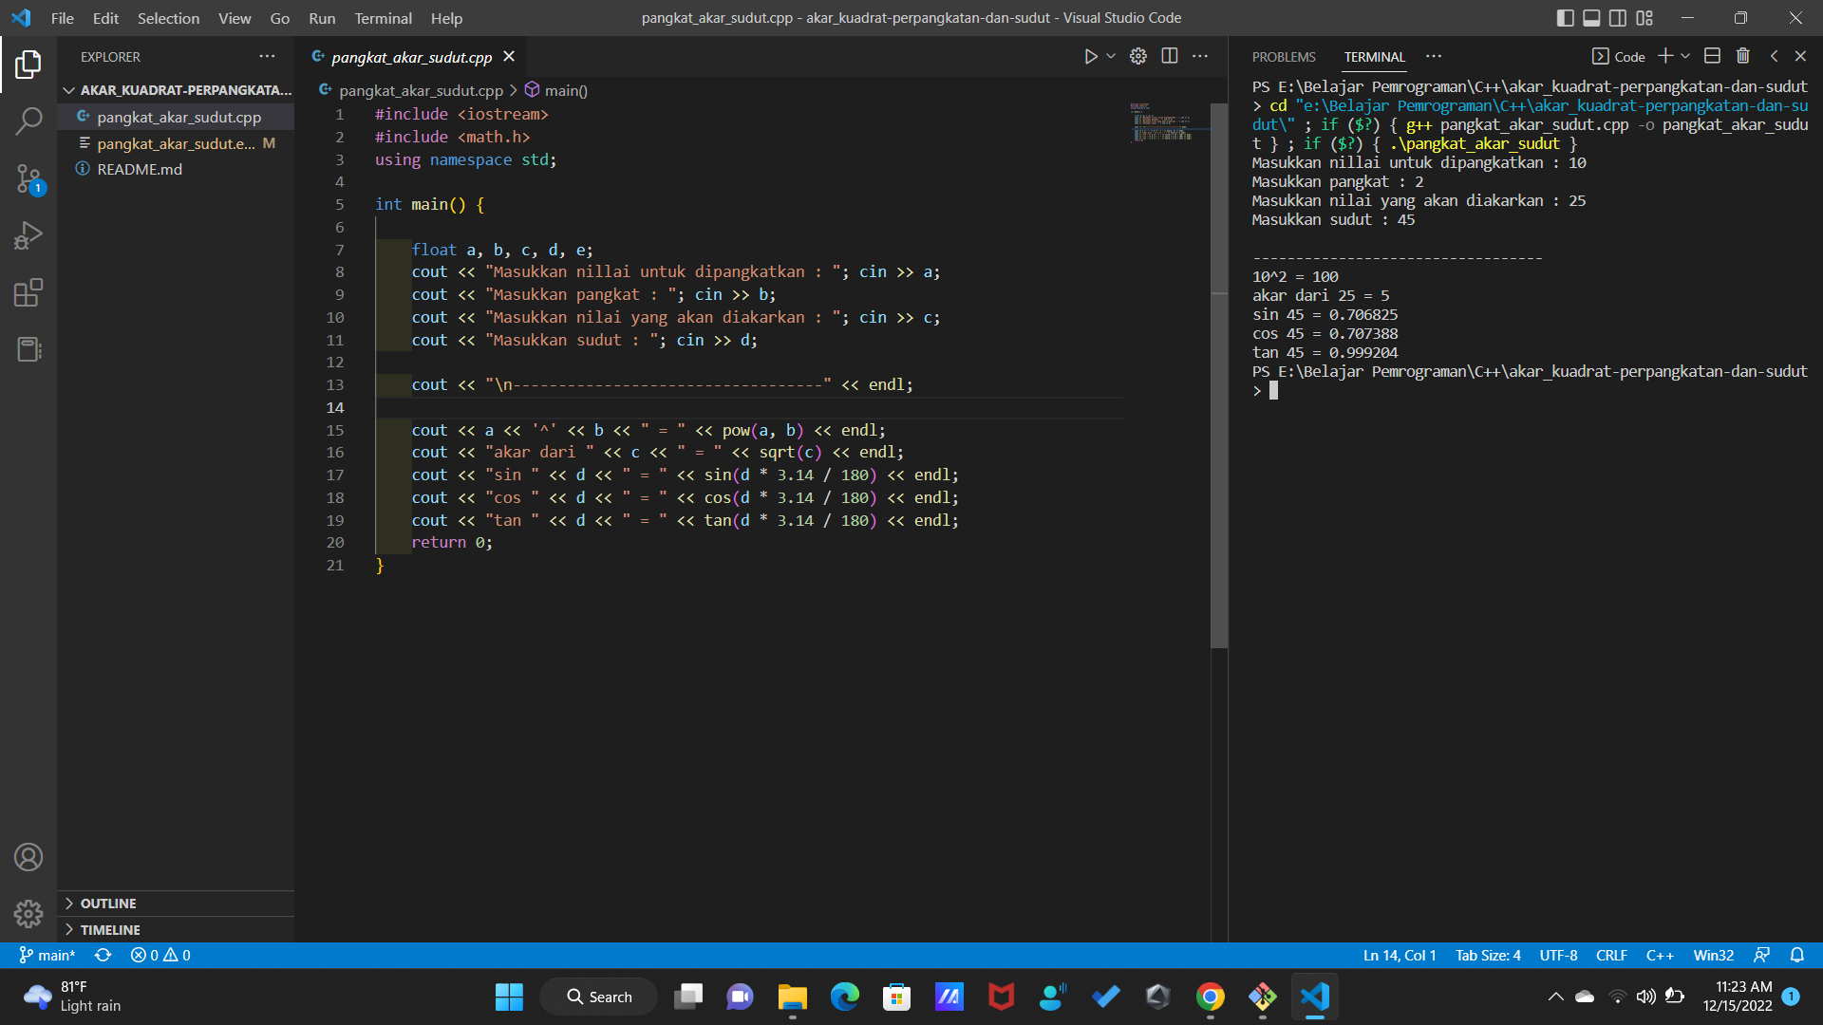The height and width of the screenshot is (1025, 1823).
Task: Open the Source Control view
Action: point(28,178)
